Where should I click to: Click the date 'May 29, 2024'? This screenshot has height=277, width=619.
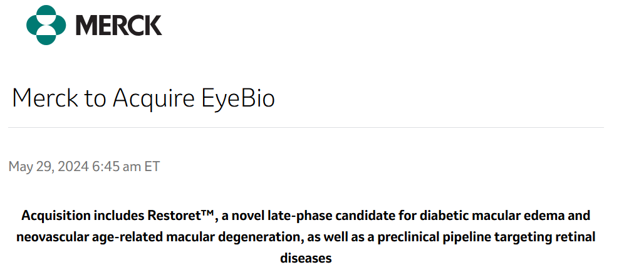48,167
